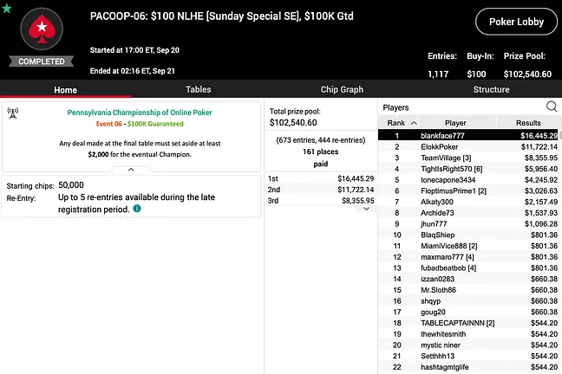Sort players by Results column
Image resolution: width=562 pixels, height=374 pixels.
click(x=528, y=123)
